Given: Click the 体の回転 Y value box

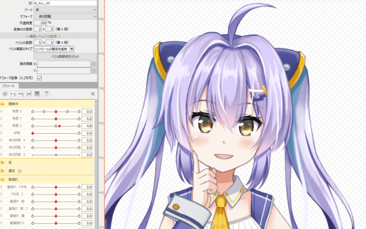Looking at the screenshot, I should coord(87,148).
